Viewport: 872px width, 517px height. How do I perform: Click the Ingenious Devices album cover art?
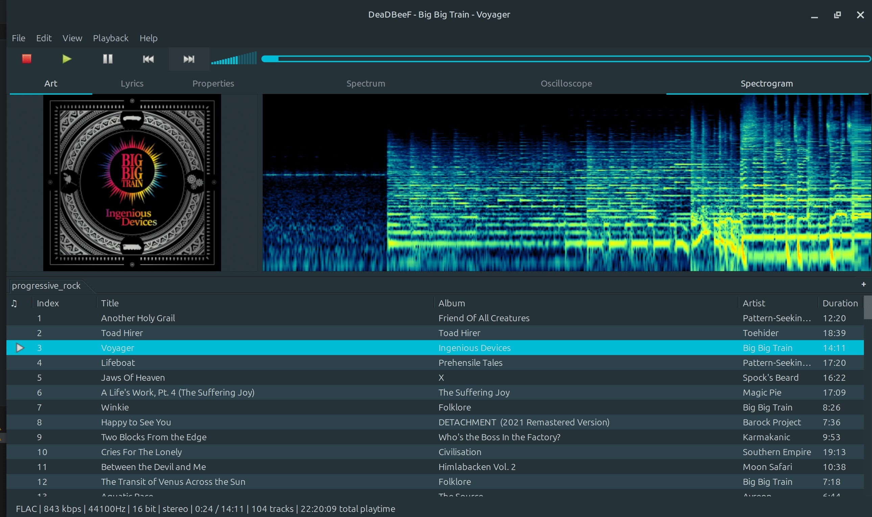[x=132, y=183]
